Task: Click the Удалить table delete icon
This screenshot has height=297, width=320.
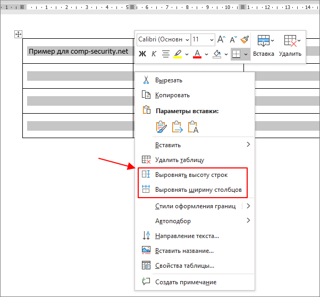Action: [x=290, y=40]
